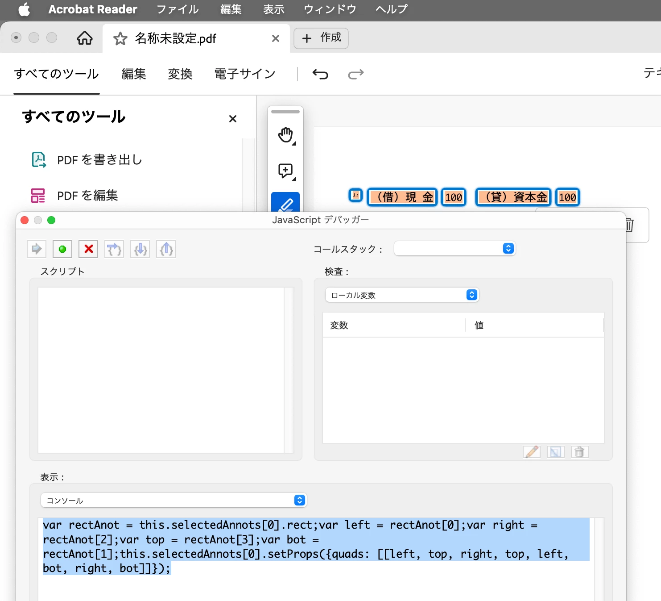
Task: Open the 表示 menu
Action: click(274, 9)
